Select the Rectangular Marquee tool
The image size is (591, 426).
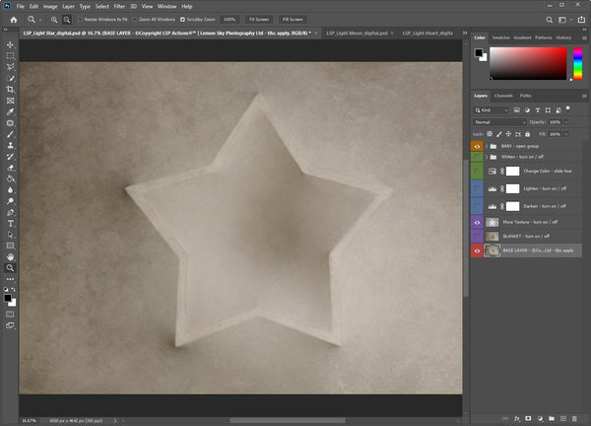point(11,55)
